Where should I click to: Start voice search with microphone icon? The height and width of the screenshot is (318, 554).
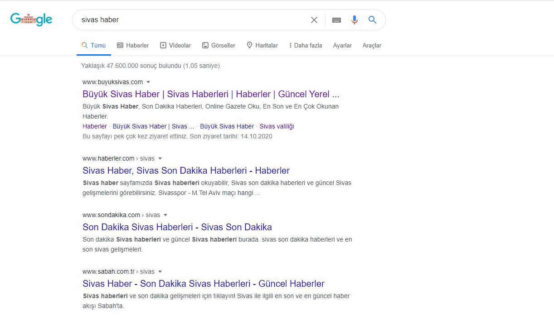coord(355,20)
